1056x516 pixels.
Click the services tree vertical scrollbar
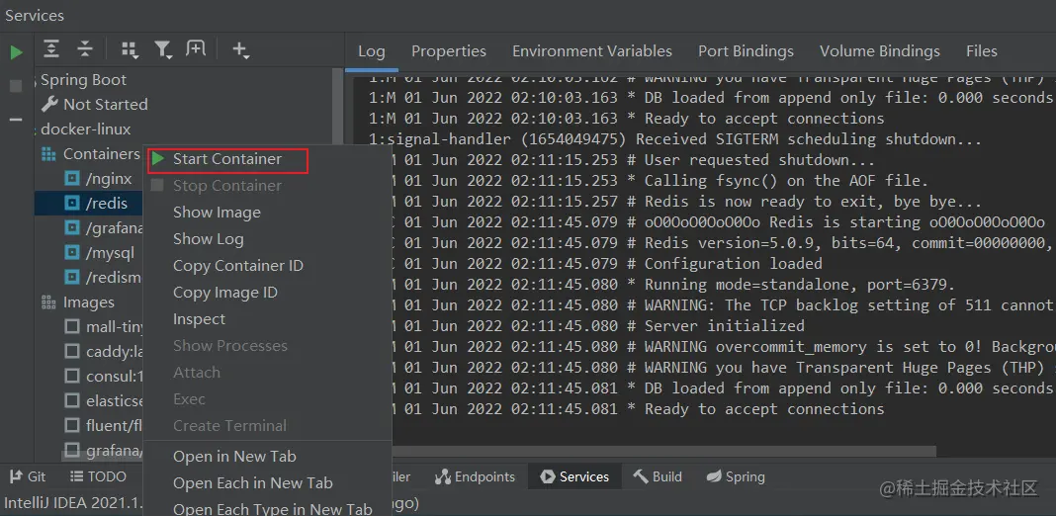pyautogui.click(x=338, y=108)
